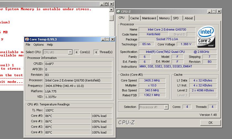Click the L1 Data value 4 x 32 KBytes

click(203, 80)
